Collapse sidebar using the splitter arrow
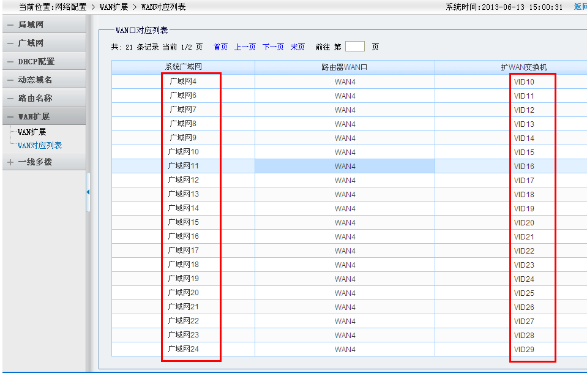This screenshot has width=587, height=373. point(88,192)
